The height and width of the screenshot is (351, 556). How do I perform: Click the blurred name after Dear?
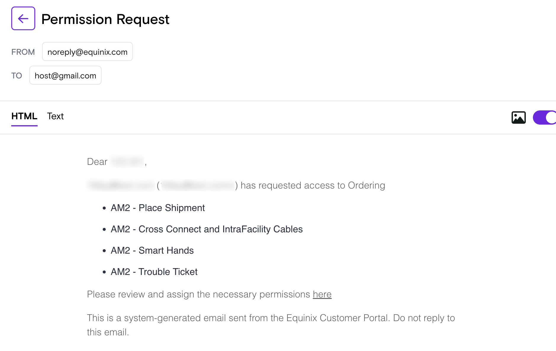point(127,162)
